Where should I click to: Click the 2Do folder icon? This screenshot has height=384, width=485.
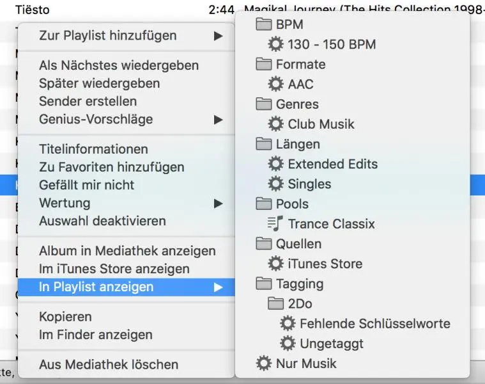275,303
